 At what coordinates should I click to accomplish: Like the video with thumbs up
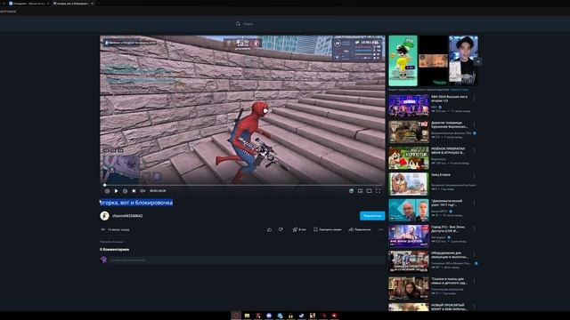[x=269, y=229]
